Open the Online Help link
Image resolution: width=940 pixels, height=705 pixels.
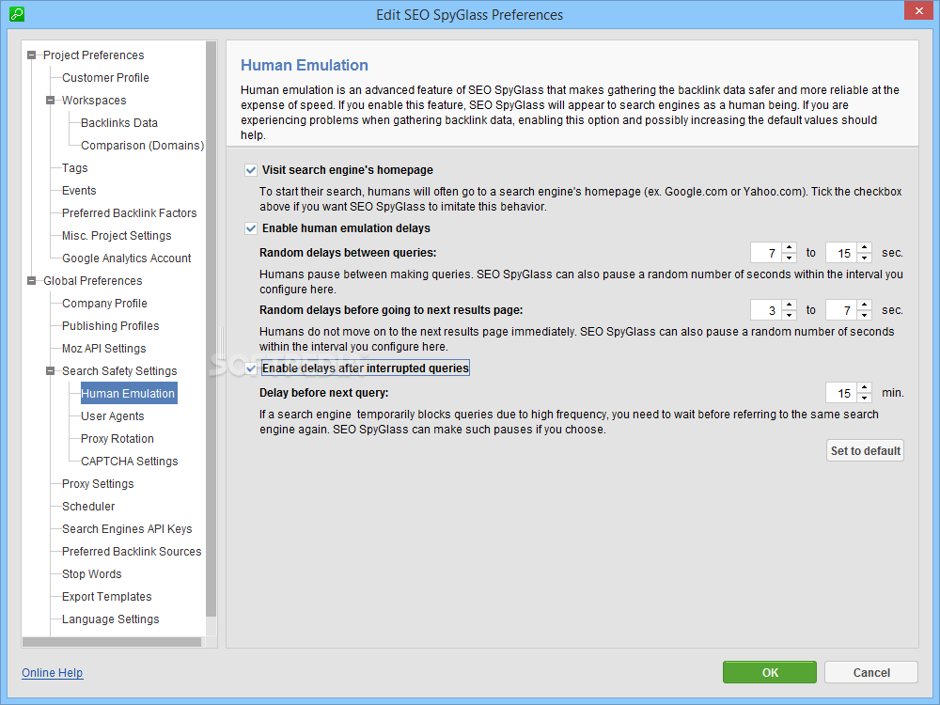[x=52, y=673]
